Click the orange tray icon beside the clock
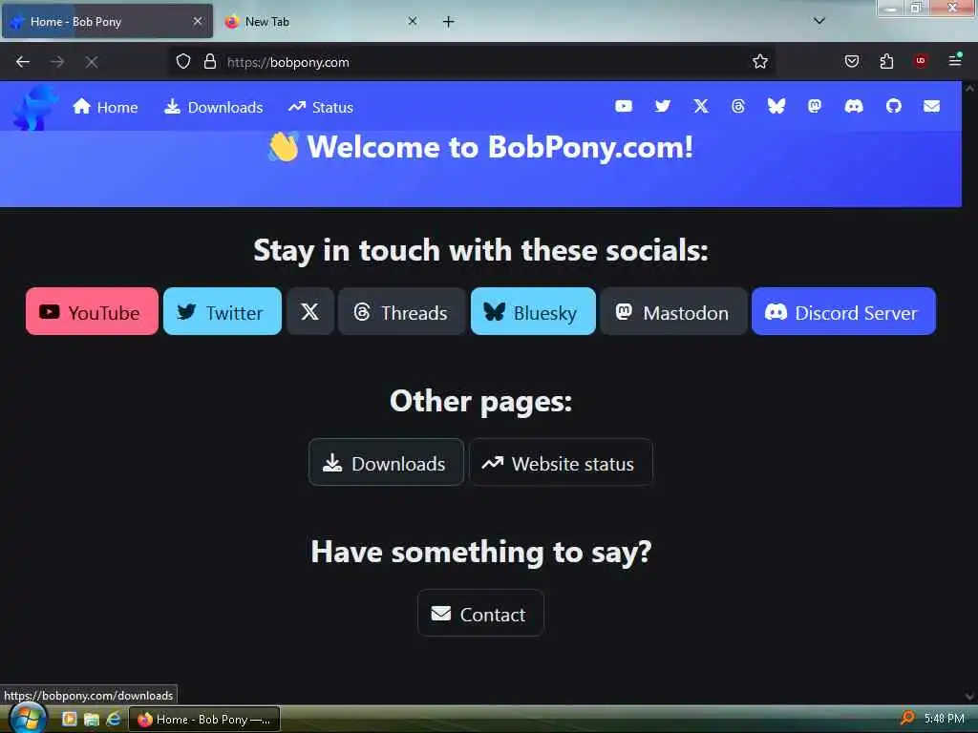978x733 pixels. coord(907,719)
